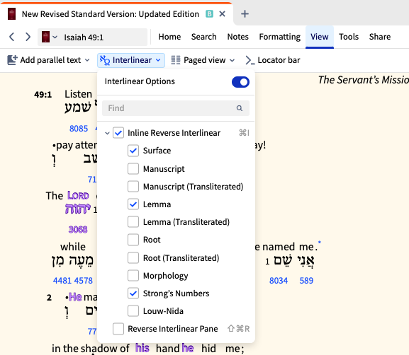
Task: Click Strong's number 8085 link
Action: (x=79, y=129)
